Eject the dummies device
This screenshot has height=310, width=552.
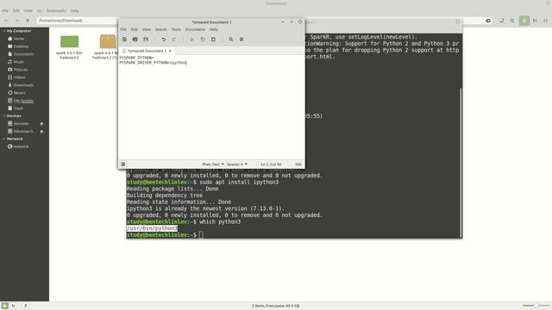[41, 124]
